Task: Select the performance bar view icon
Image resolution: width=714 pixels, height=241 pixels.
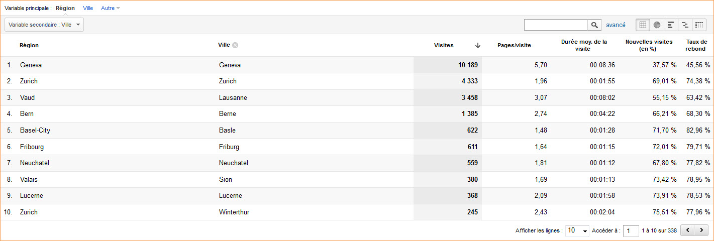Action: coord(671,25)
